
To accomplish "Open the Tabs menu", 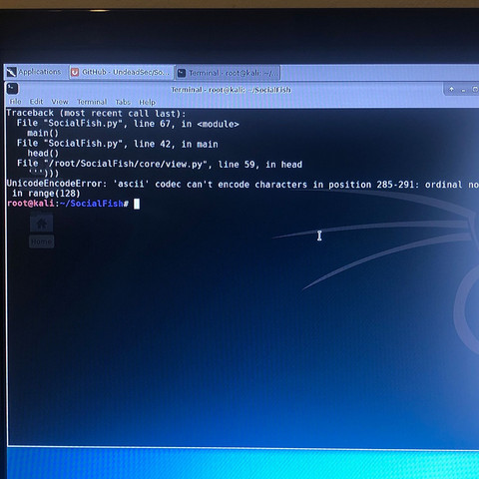I will [123, 102].
